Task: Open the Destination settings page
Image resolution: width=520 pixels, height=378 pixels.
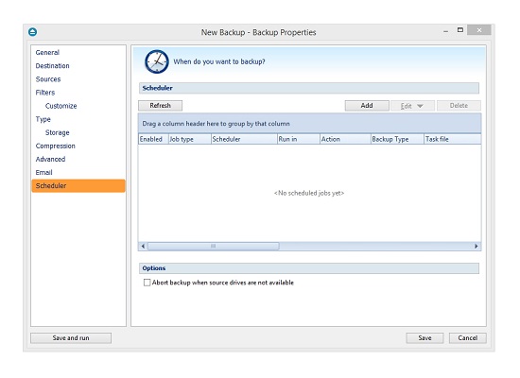Action: click(x=52, y=65)
